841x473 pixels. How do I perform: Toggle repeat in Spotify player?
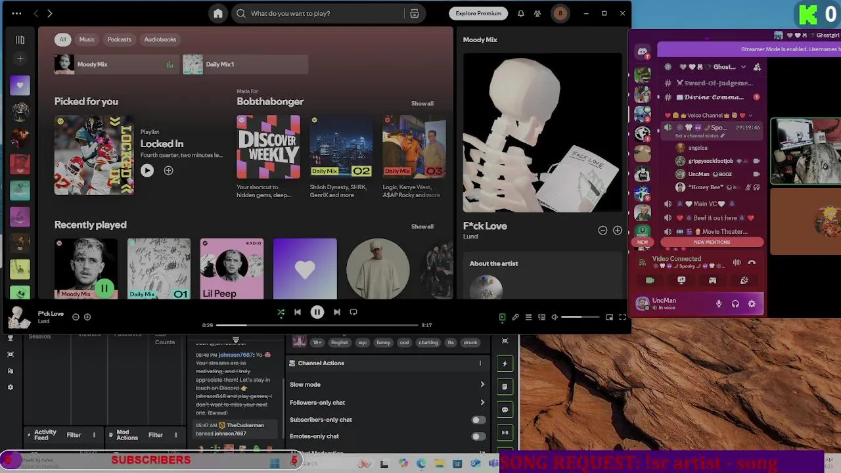tap(353, 312)
